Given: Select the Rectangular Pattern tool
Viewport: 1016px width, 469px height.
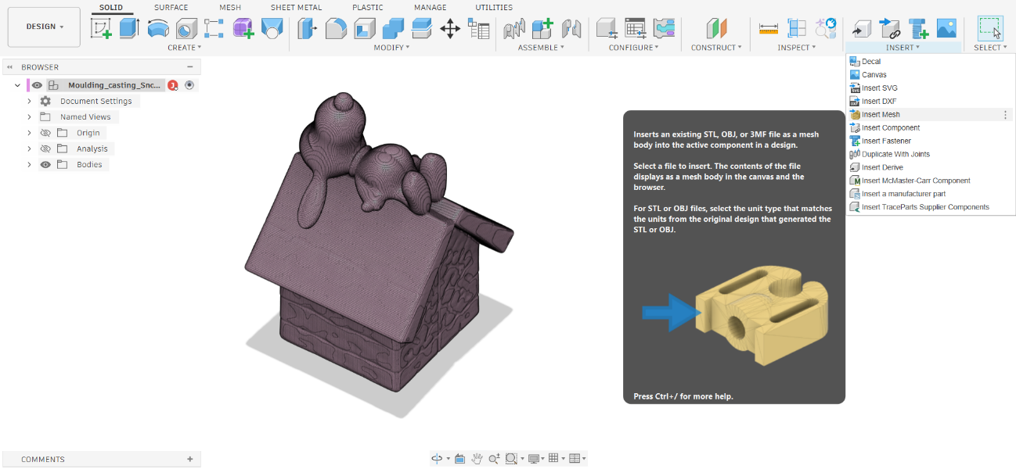Looking at the screenshot, I should [x=214, y=30].
